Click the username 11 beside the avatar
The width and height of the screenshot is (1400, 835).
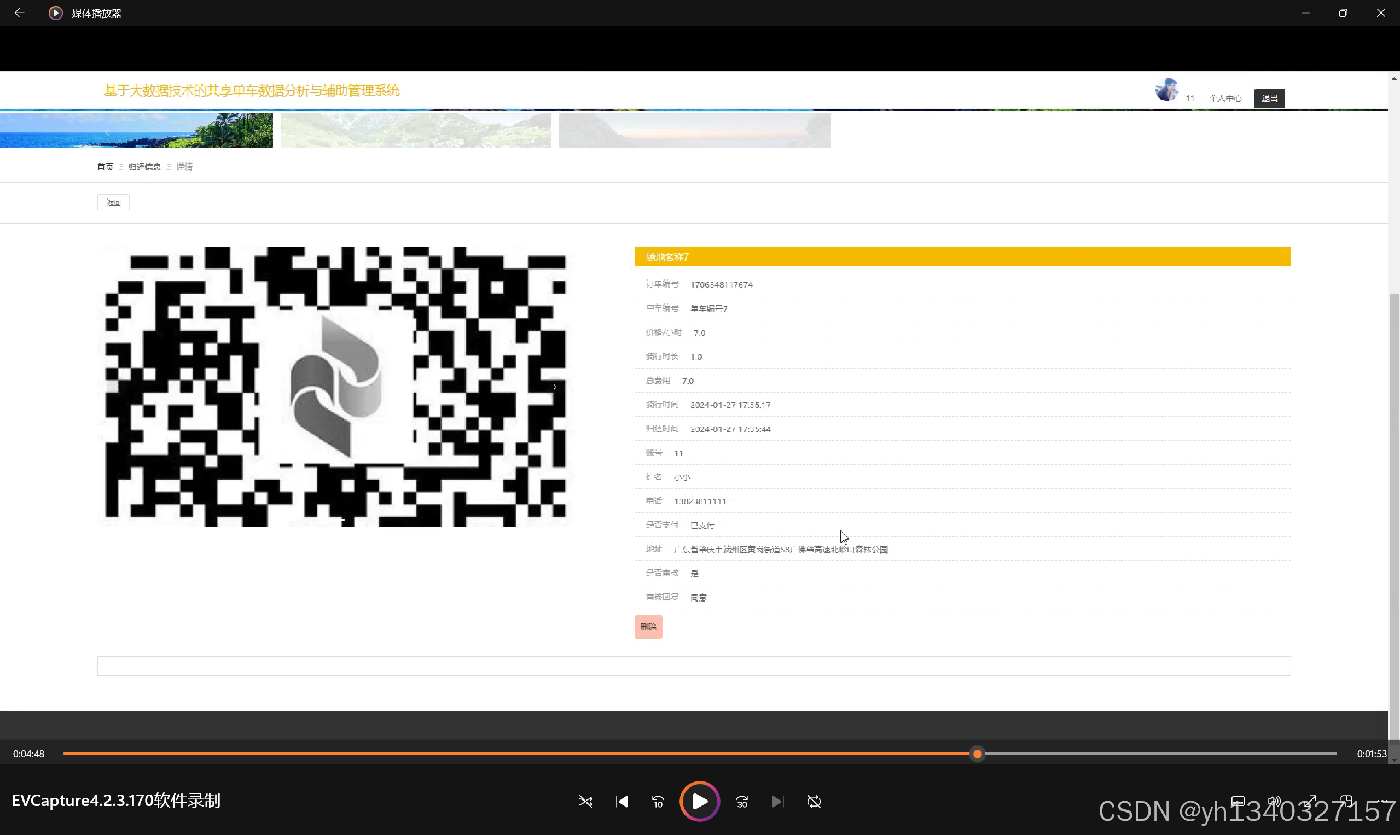pyautogui.click(x=1190, y=98)
